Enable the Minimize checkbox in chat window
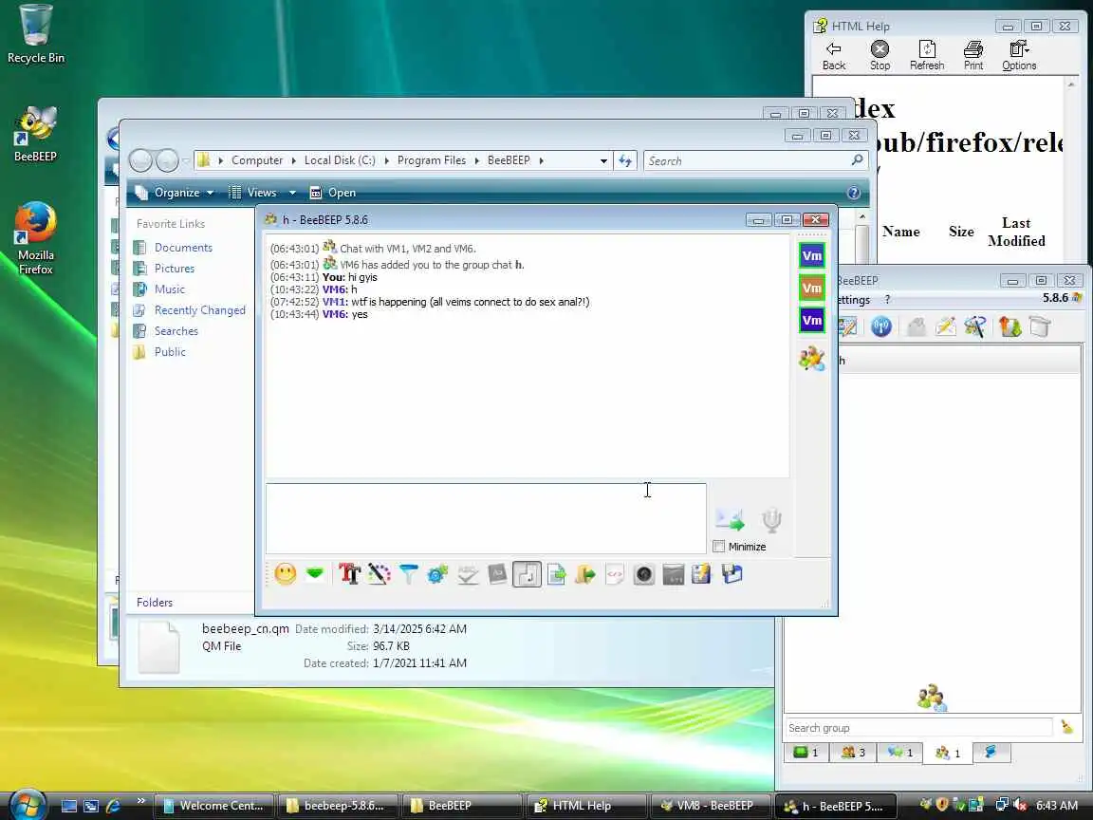Screen dimensions: 1093x820 pos(719,547)
